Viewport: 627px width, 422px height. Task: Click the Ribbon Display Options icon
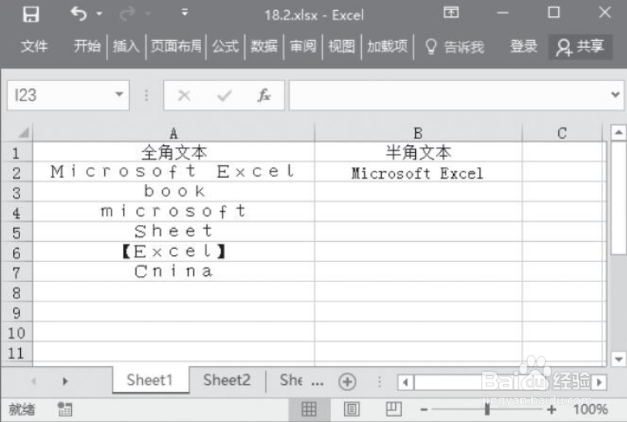[x=451, y=13]
